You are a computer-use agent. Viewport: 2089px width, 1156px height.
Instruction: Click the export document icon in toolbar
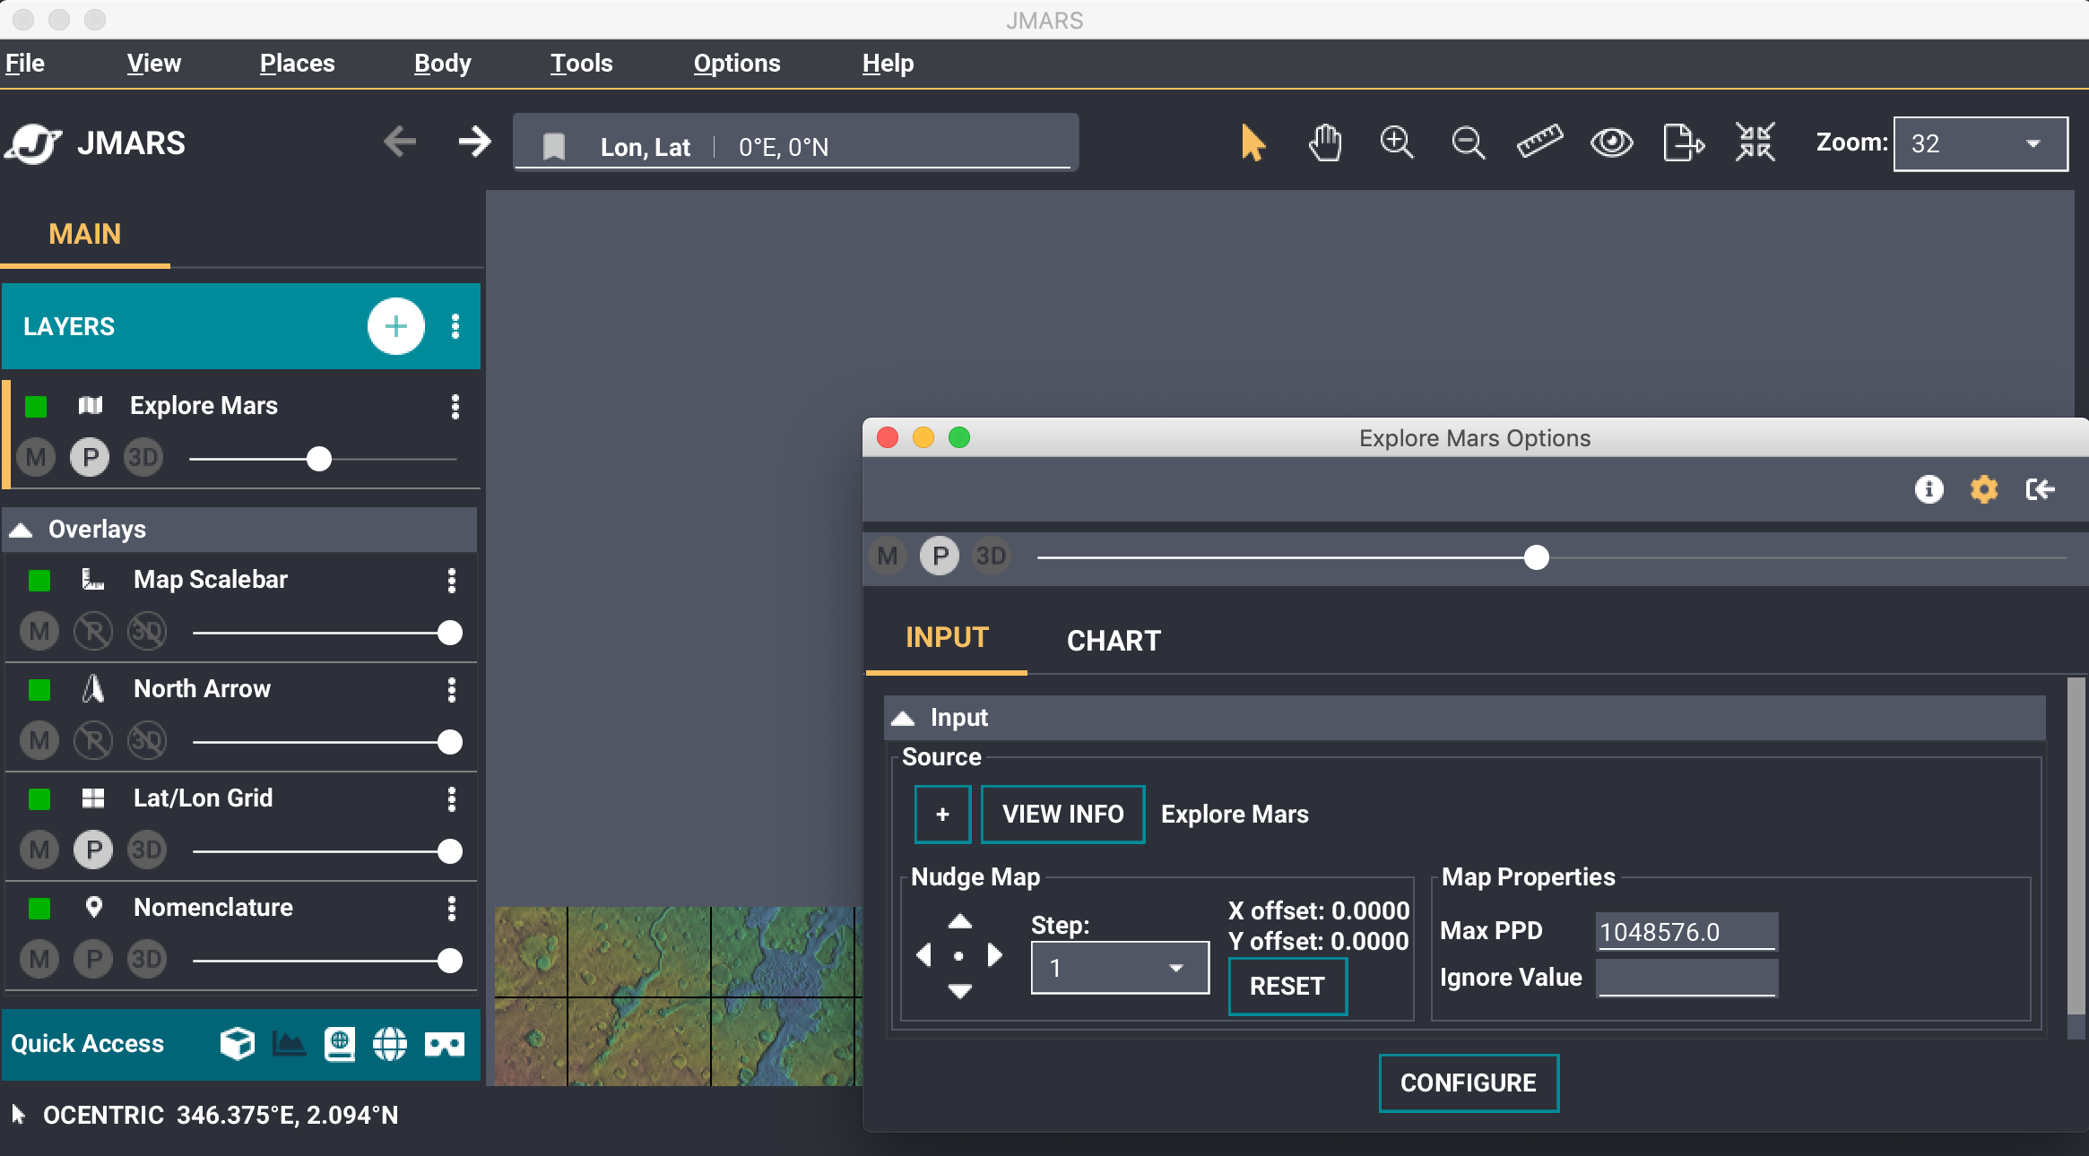pyautogui.click(x=1683, y=142)
